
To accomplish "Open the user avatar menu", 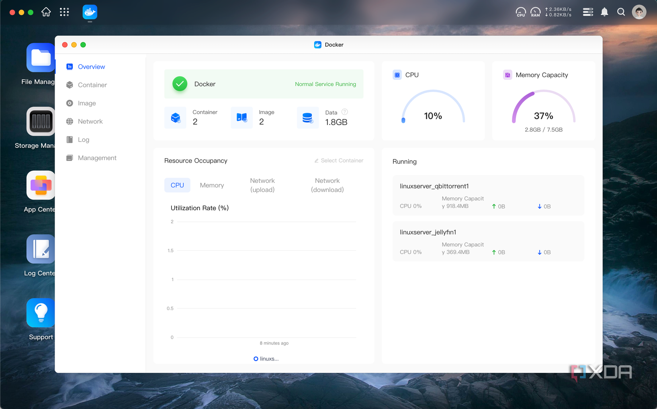I will [639, 12].
